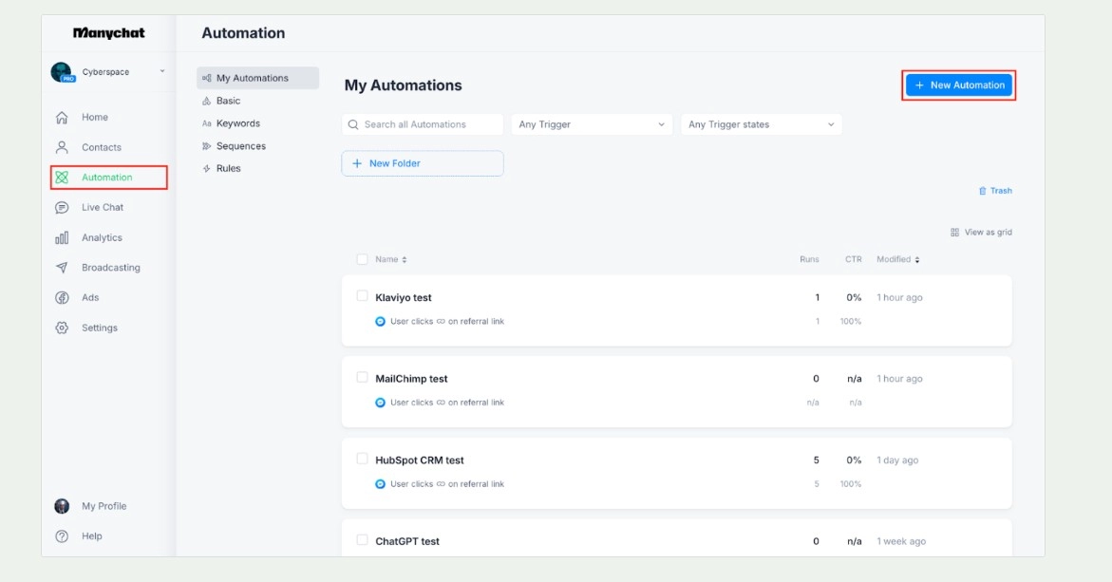The height and width of the screenshot is (582, 1112).
Task: Open the Cyberspace account avatar
Action: coord(63,72)
